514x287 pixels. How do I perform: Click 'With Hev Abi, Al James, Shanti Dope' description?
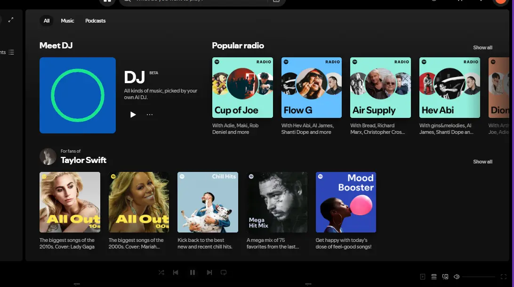[307, 129]
